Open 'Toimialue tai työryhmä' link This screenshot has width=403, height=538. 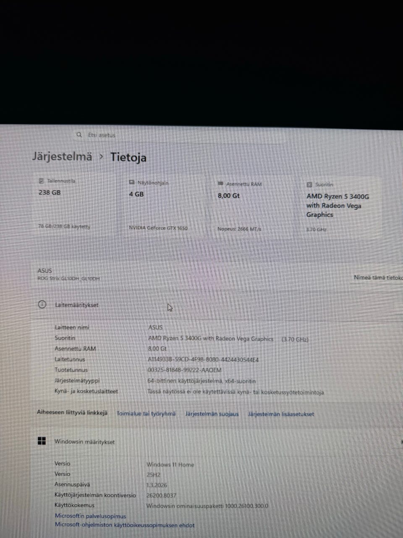[x=146, y=414]
